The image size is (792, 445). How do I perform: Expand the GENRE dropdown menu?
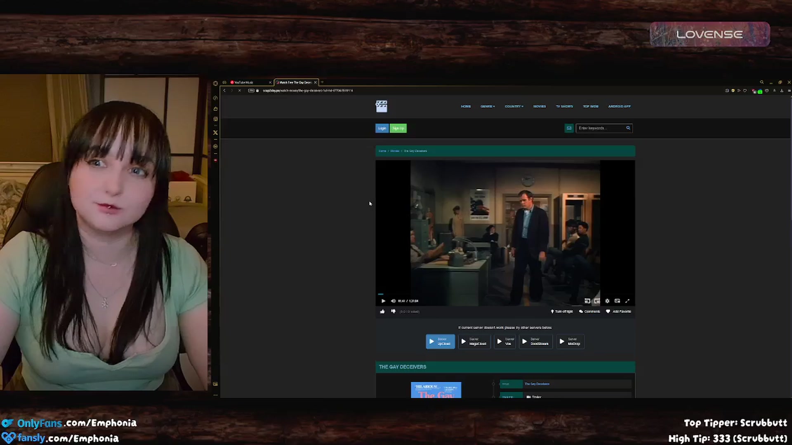[x=488, y=106]
